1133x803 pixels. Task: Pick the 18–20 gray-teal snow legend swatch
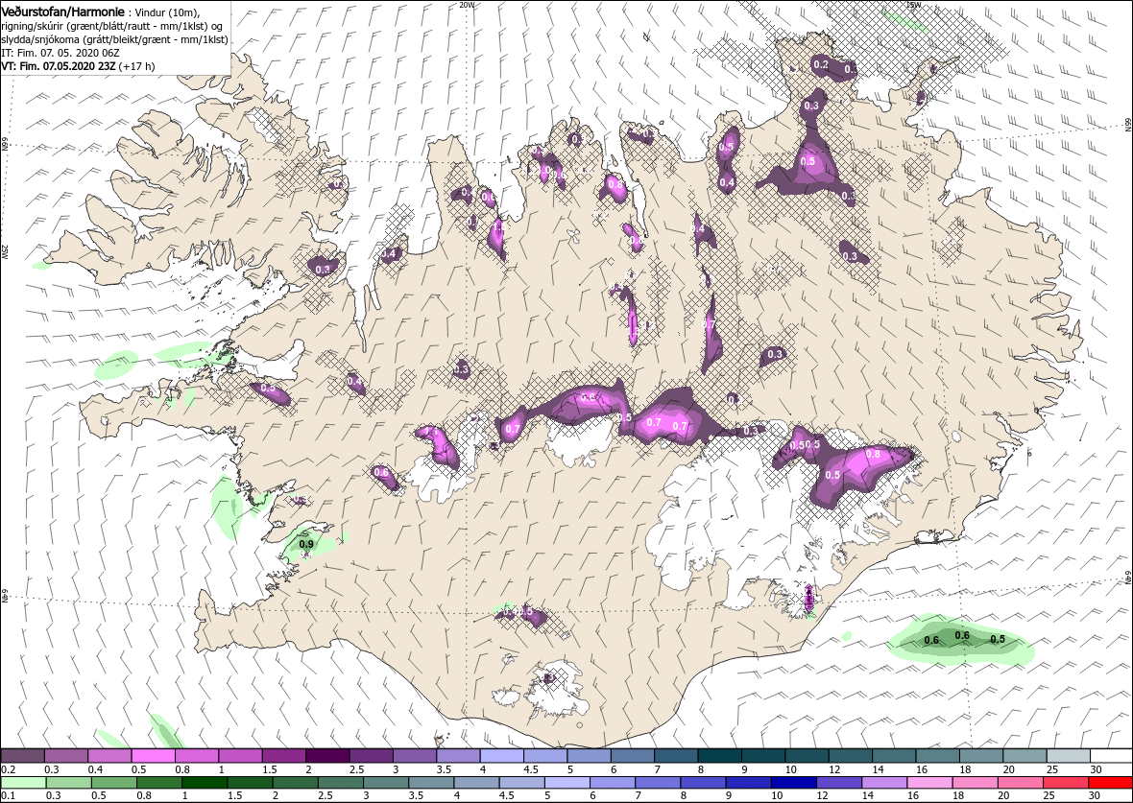tap(979, 756)
